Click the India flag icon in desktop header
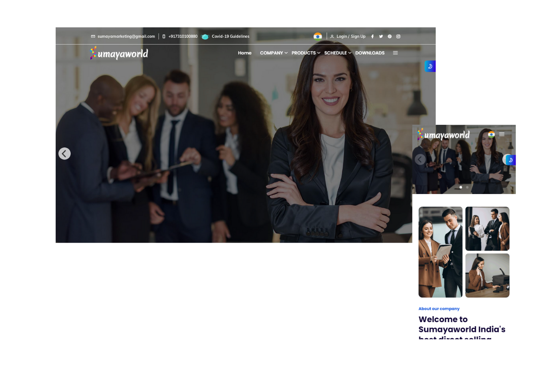 (x=318, y=36)
